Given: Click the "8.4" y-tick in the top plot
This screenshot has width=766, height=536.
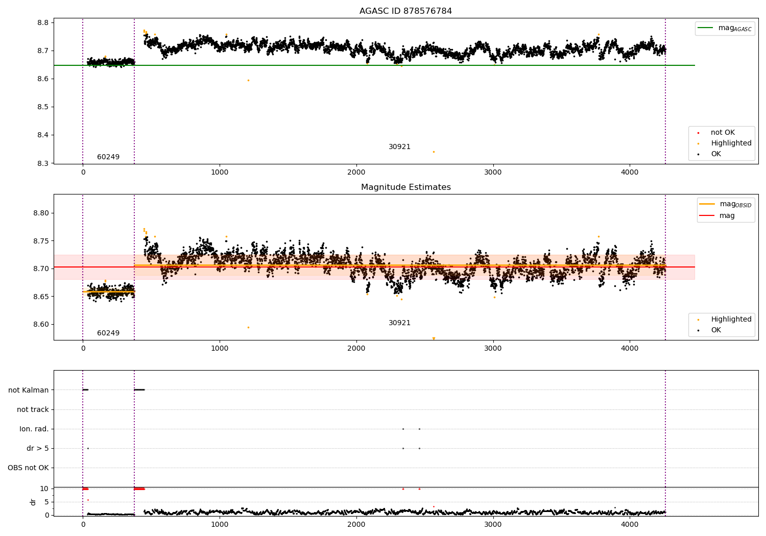Looking at the screenshot, I should point(43,135).
